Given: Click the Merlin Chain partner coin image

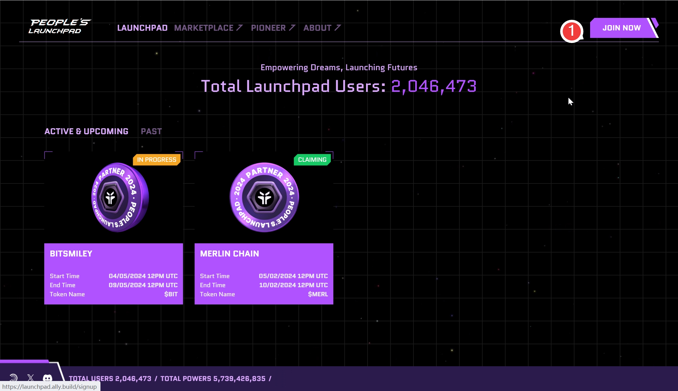Looking at the screenshot, I should point(264,198).
